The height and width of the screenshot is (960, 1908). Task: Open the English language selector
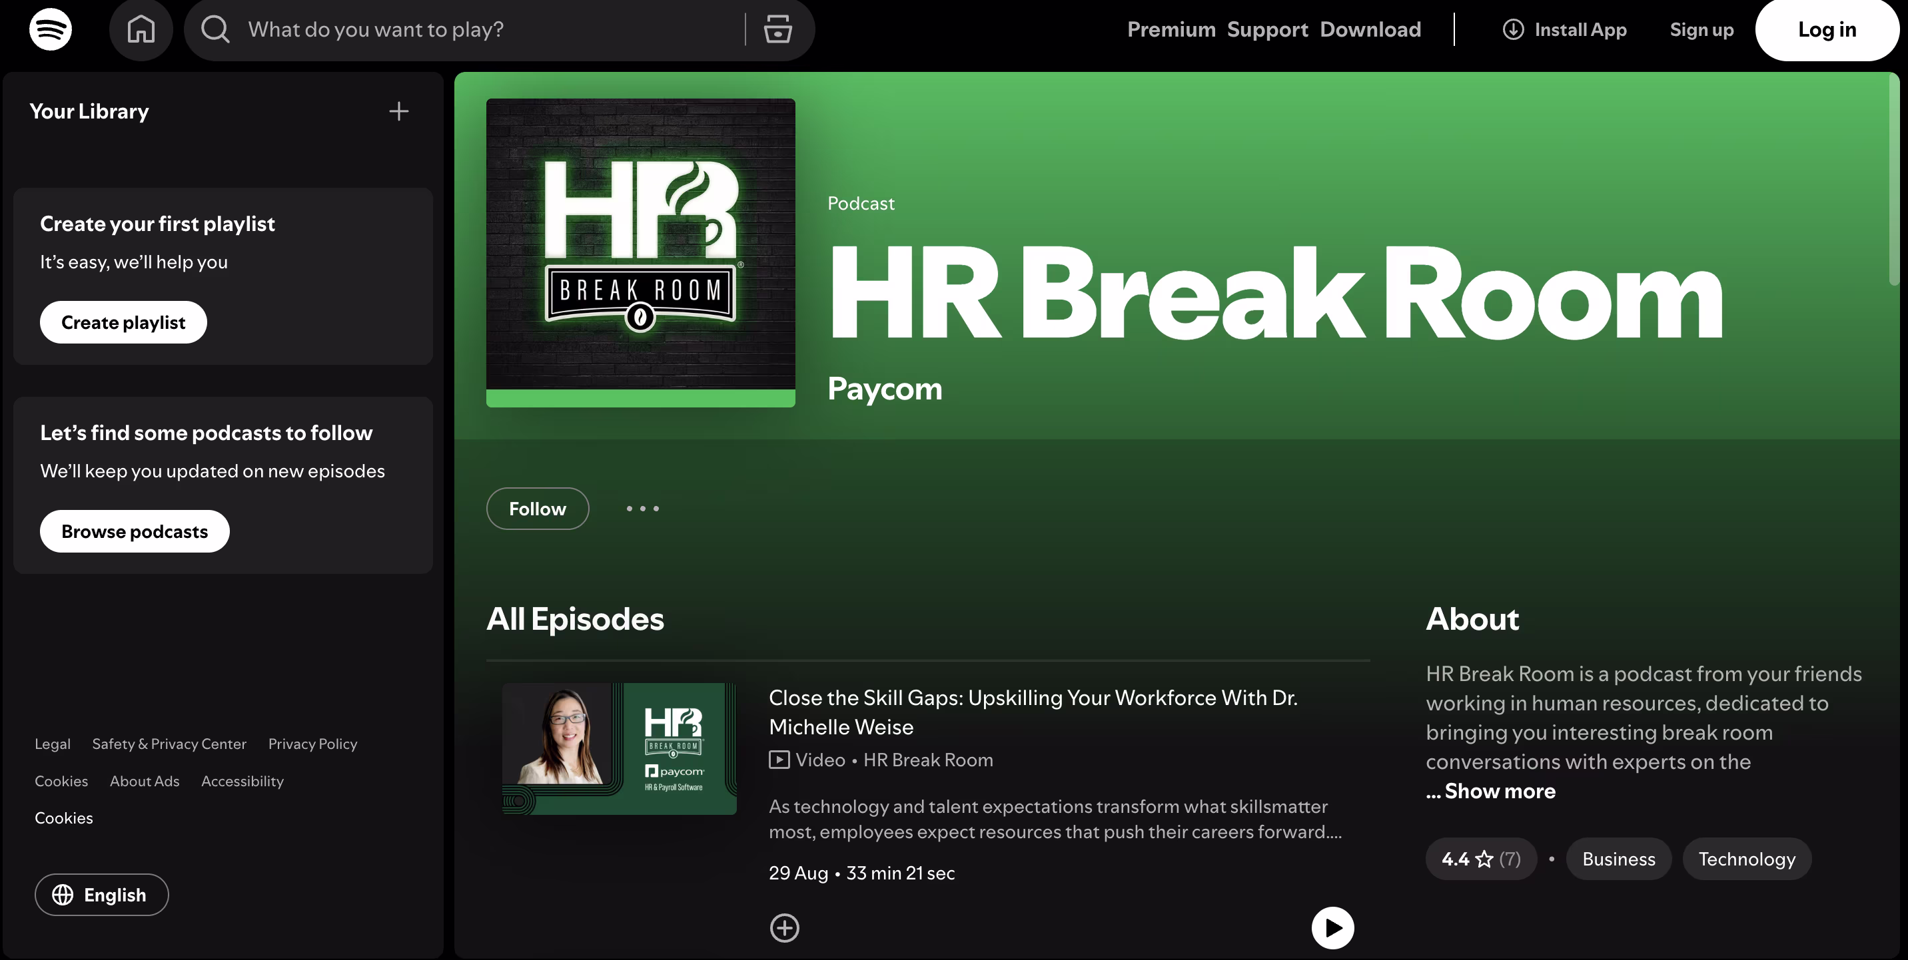[101, 895]
